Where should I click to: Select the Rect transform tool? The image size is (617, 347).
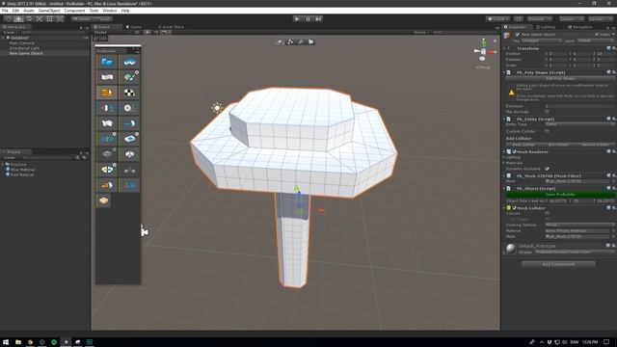(x=49, y=19)
